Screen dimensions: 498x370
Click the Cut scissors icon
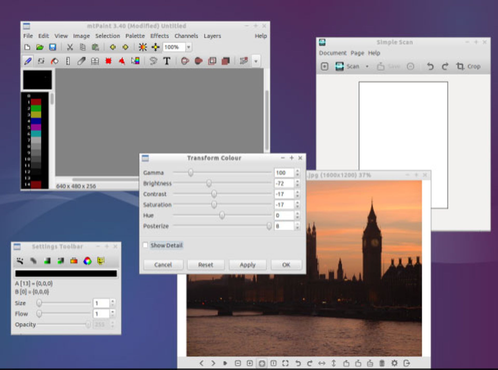[x=70, y=47]
